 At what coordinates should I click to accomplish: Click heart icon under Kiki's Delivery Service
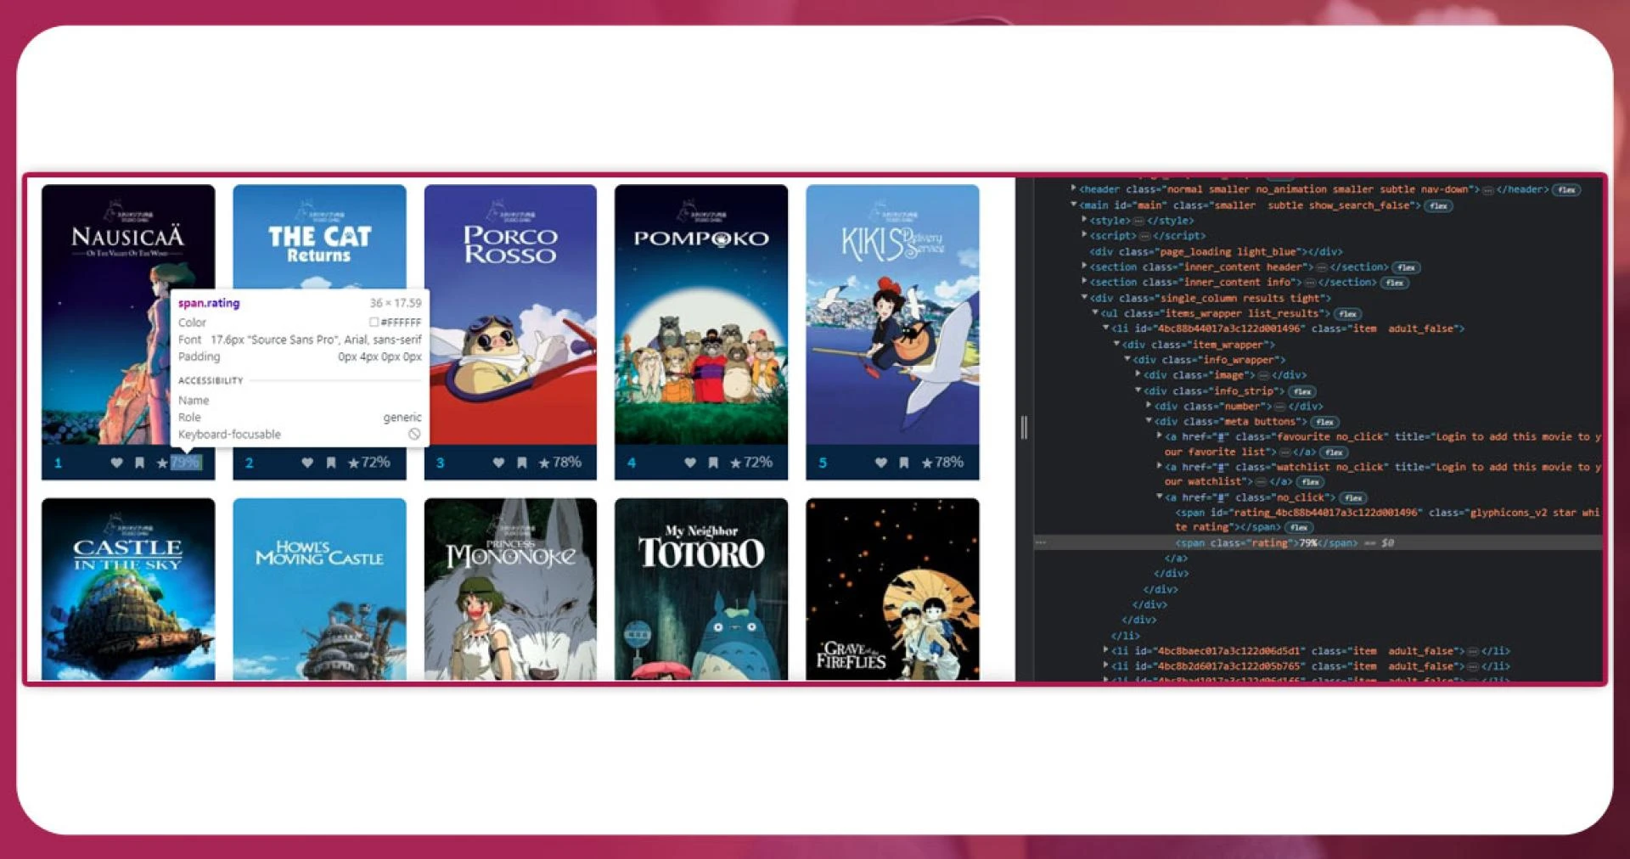(880, 463)
